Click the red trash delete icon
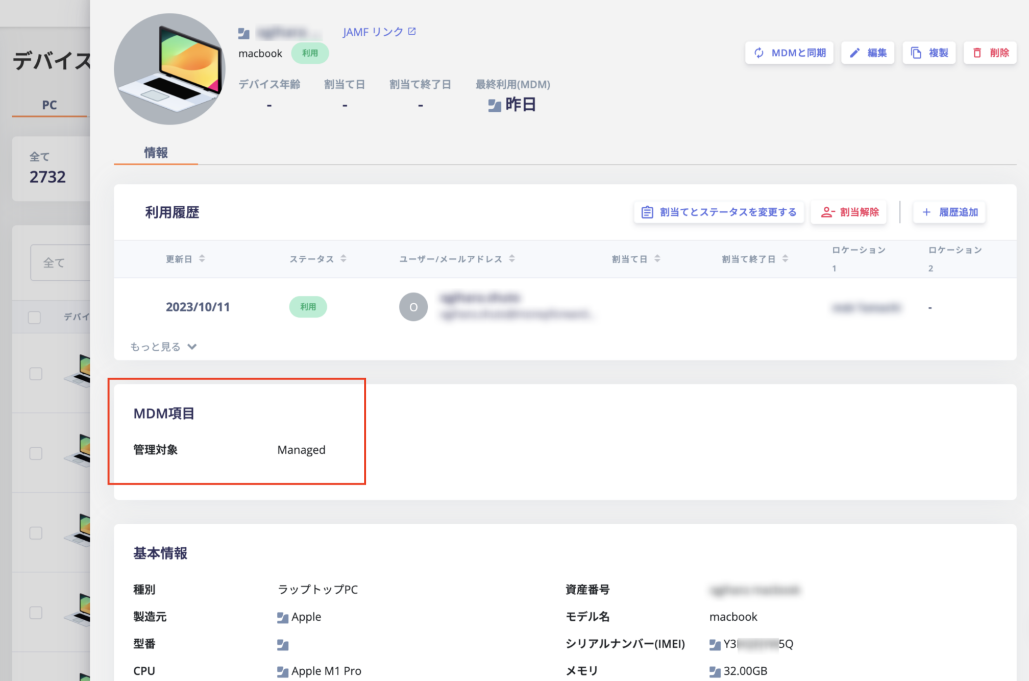Screen dimensions: 1029x681 (977, 53)
